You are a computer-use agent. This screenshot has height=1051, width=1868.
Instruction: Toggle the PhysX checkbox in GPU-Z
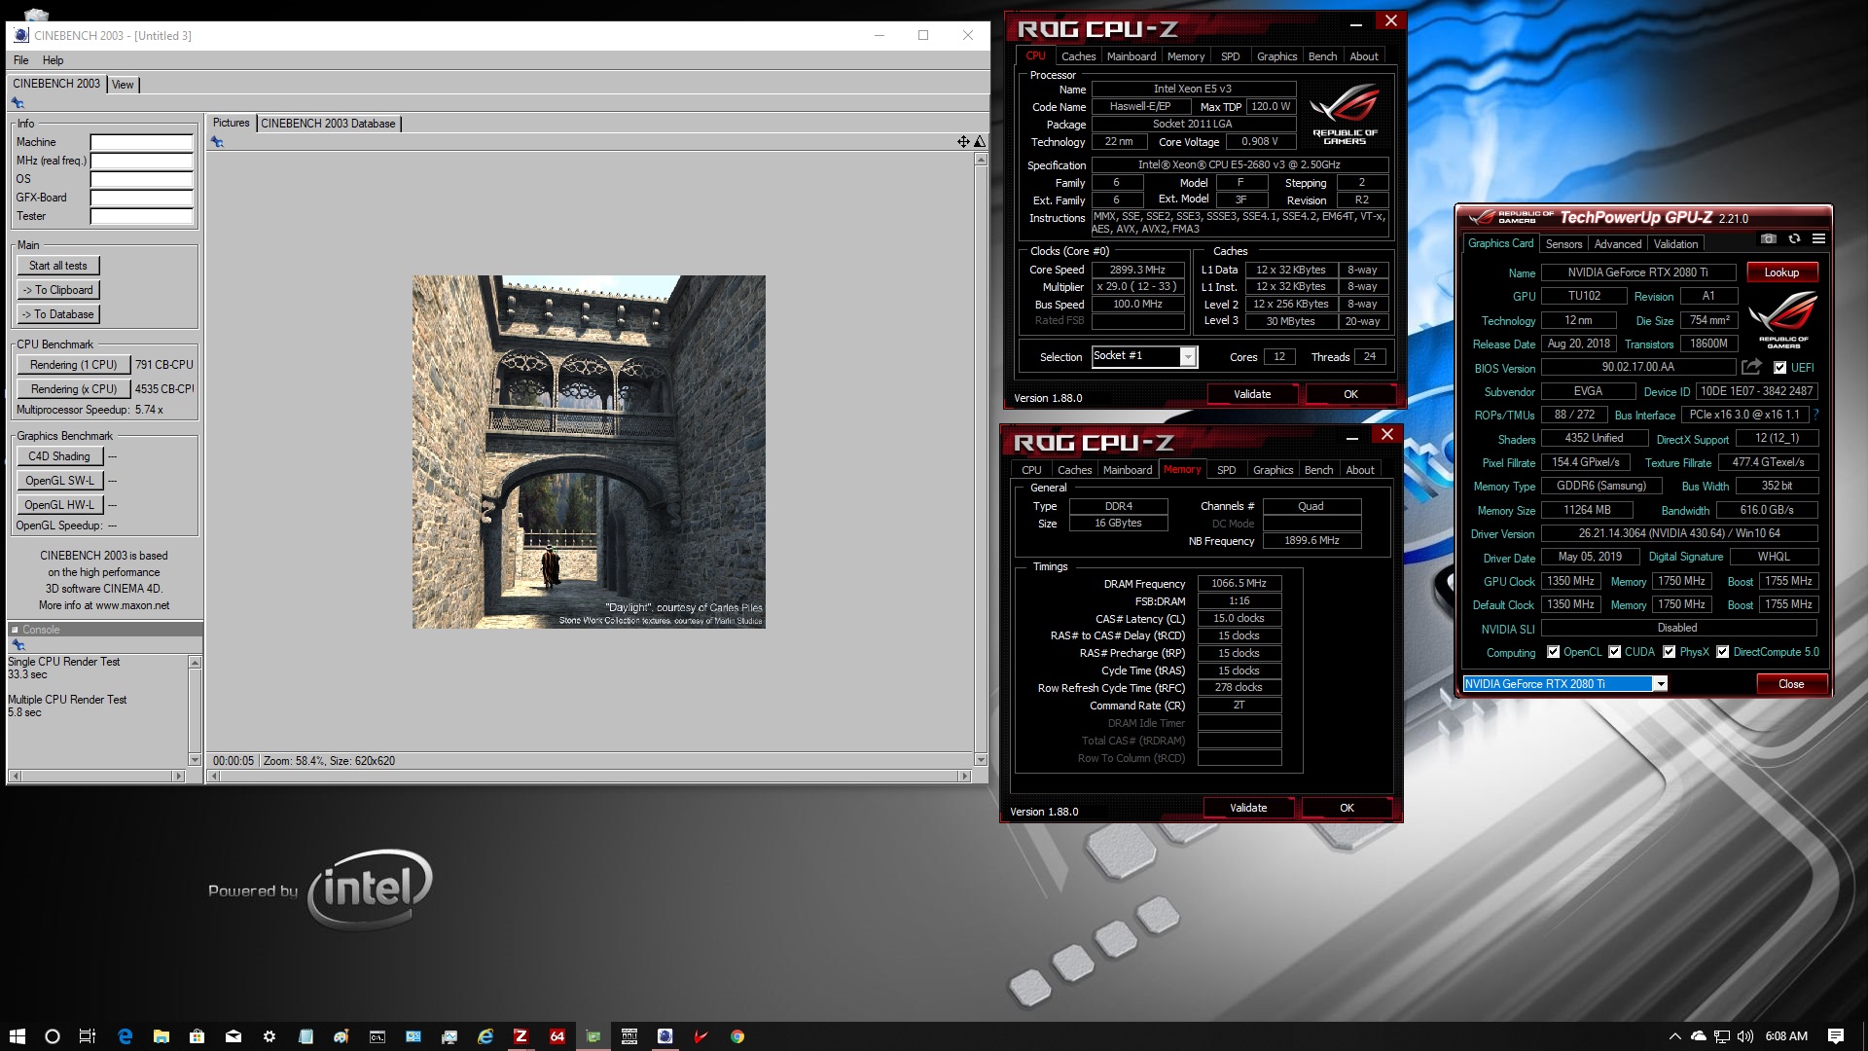(x=1669, y=652)
